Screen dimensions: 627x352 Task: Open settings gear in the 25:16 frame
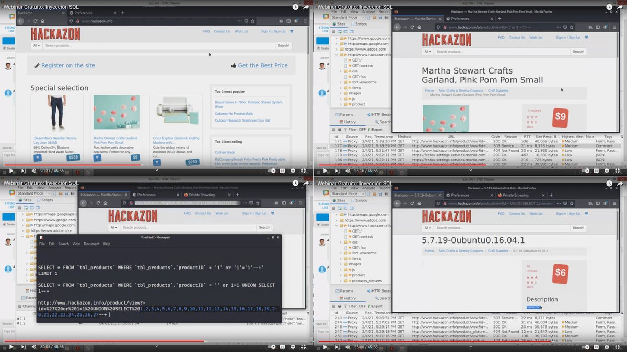606,171
